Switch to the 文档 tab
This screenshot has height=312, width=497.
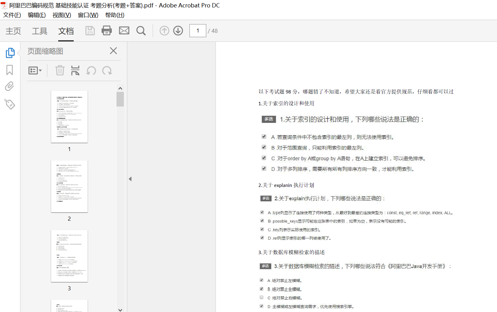coord(66,31)
